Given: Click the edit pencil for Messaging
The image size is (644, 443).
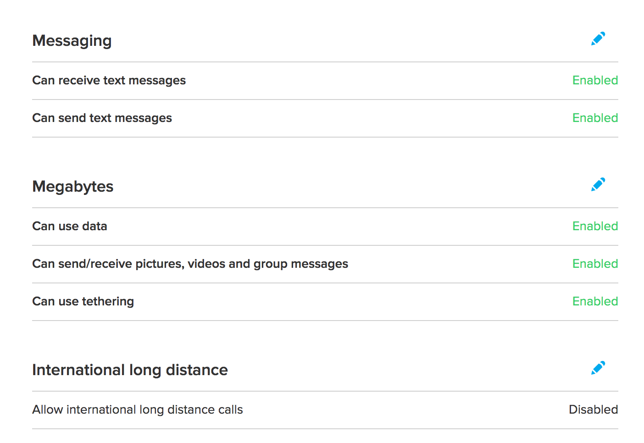Looking at the screenshot, I should click(x=598, y=39).
